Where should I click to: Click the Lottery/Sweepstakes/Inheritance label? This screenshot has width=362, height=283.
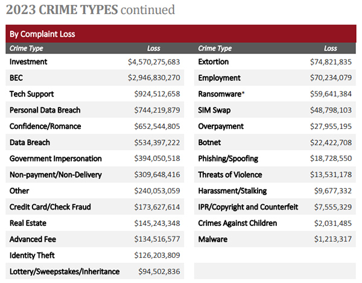pos(65,272)
